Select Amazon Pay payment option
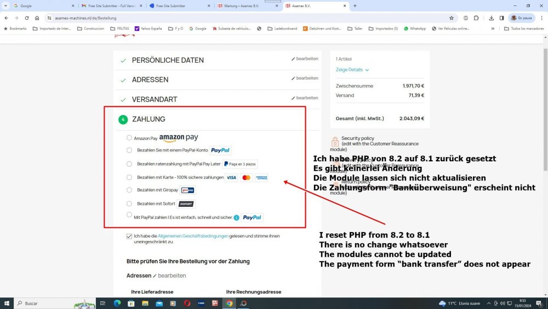Viewport: 548px width, 309px height. point(129,138)
